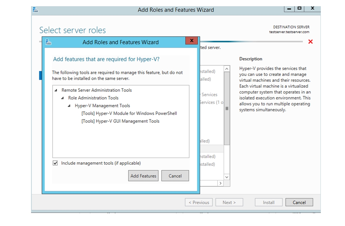Minimize the main wizard window

point(289,9)
